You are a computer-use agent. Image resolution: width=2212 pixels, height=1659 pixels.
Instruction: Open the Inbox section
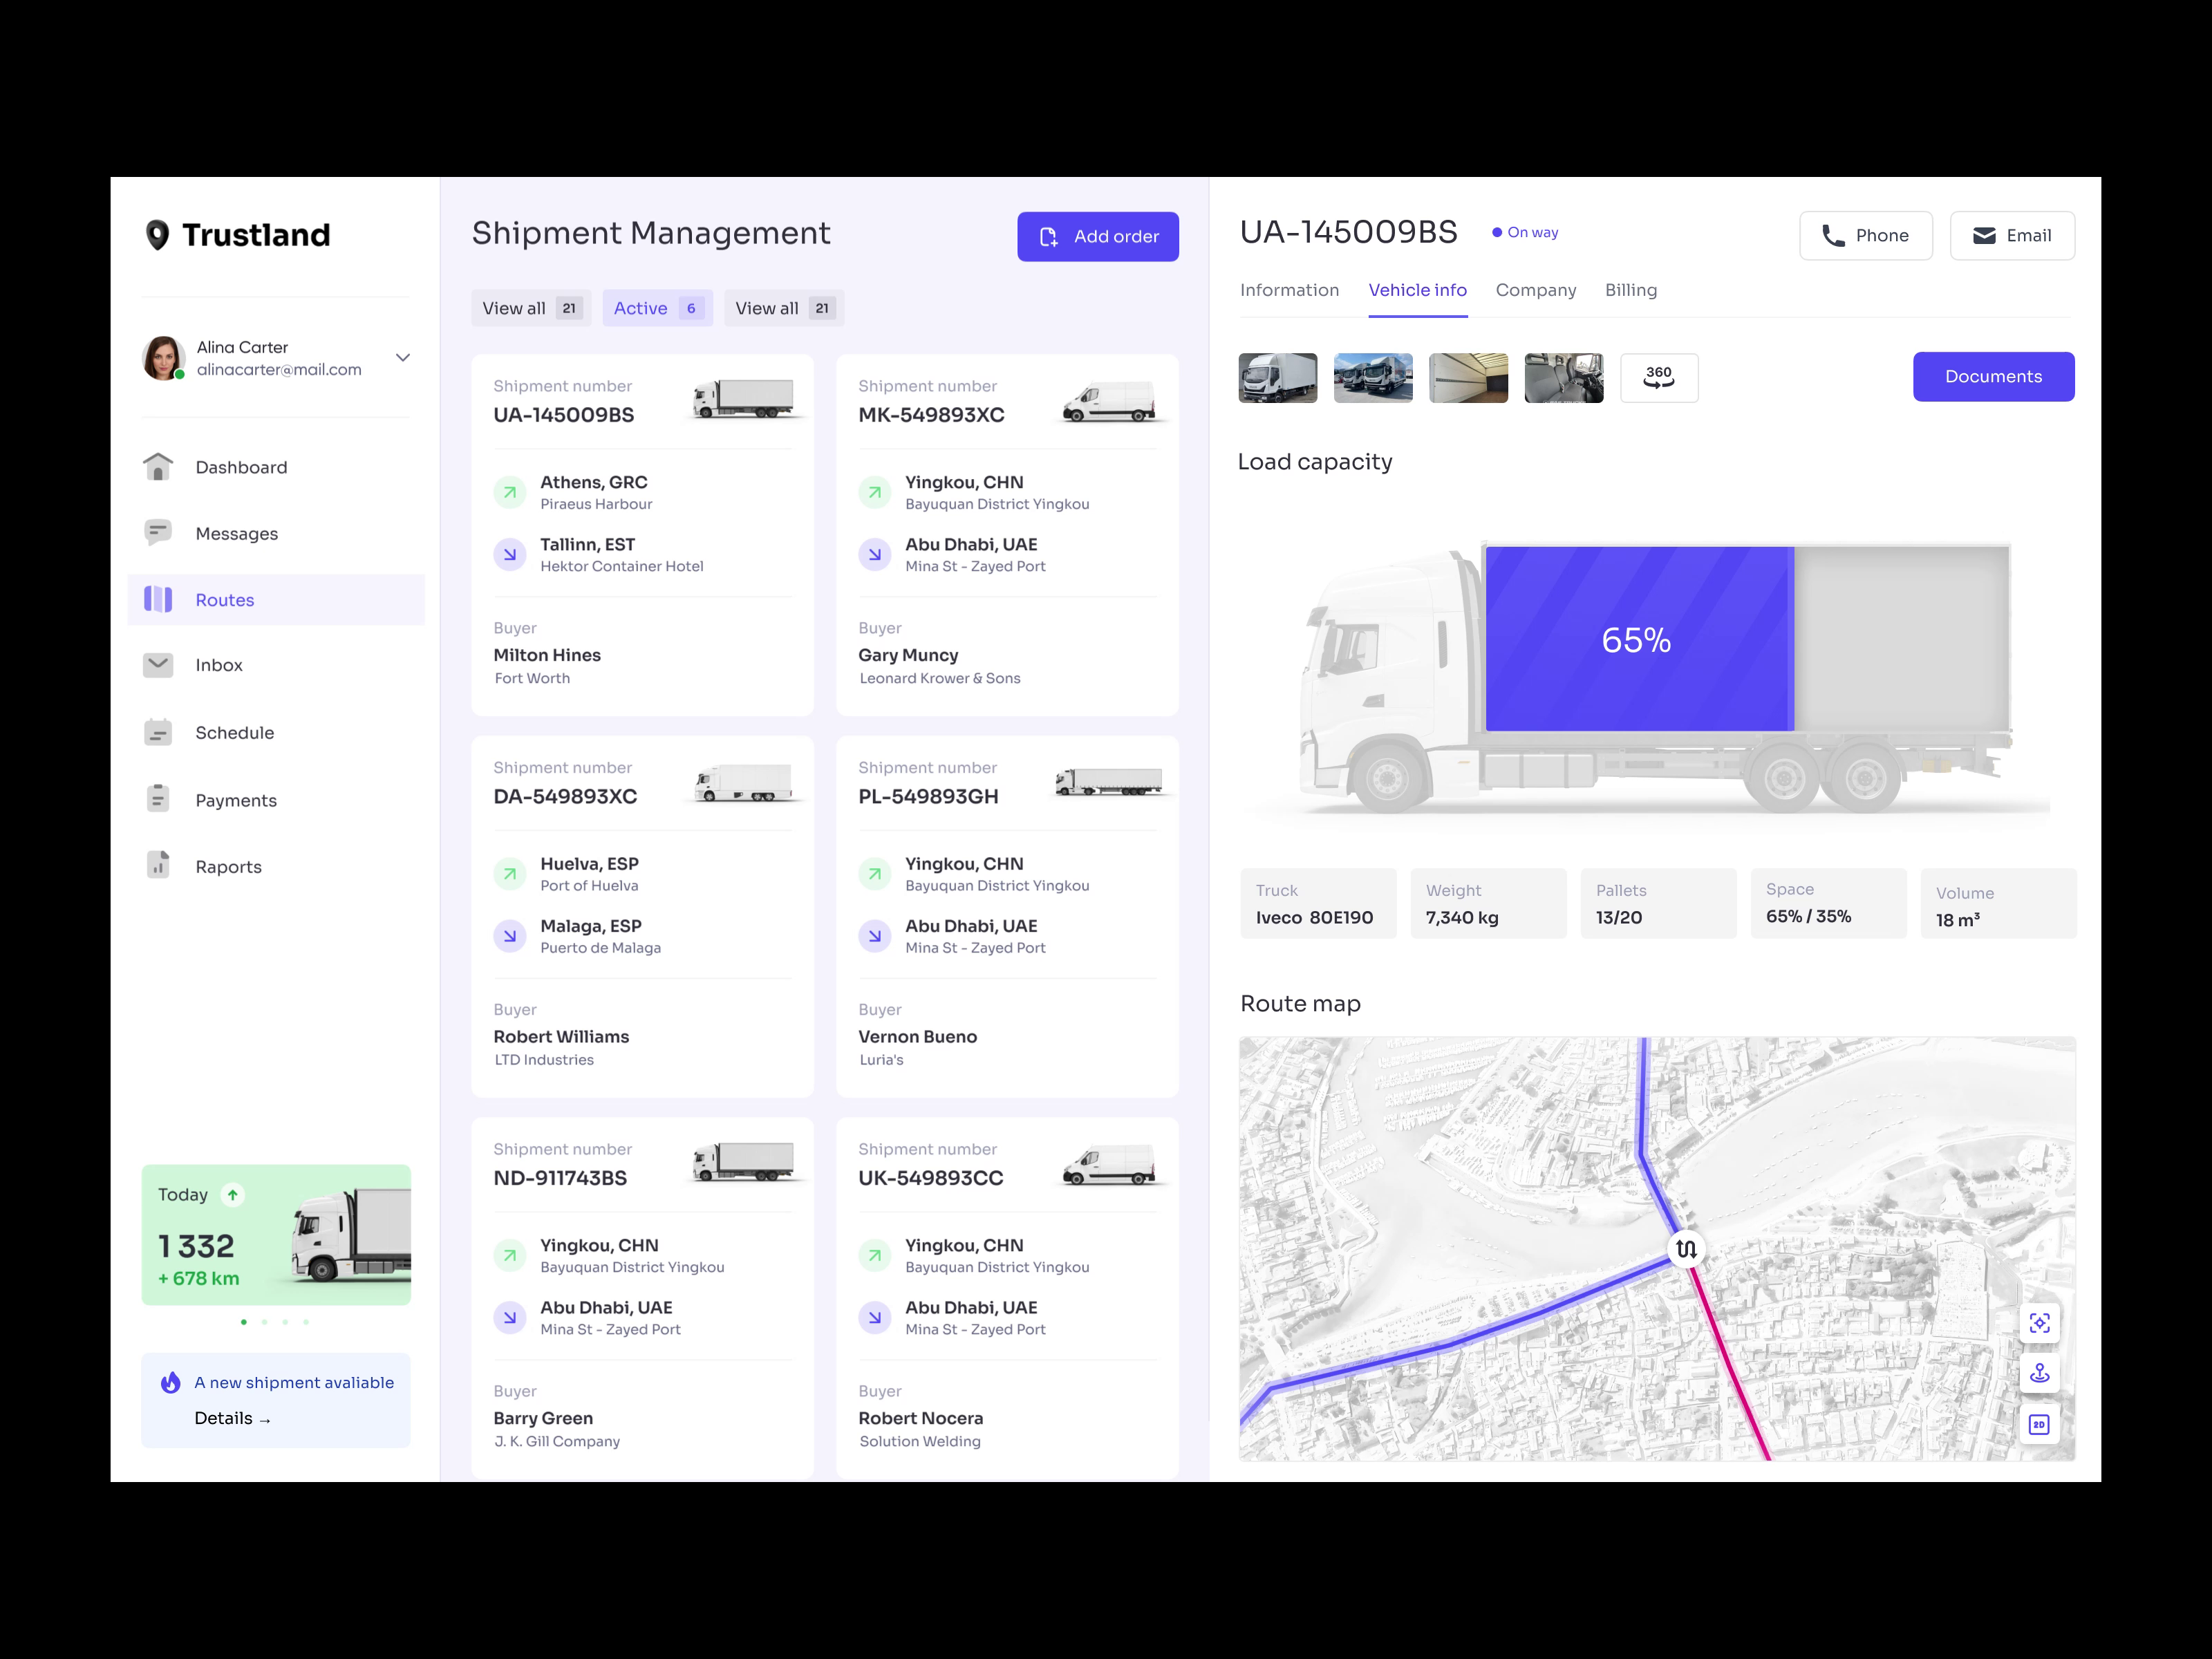[x=219, y=665]
